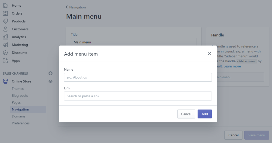Viewport: 272px width, 143px height.
Task: Click the Home icon in sidebar
Action: pos(5,5)
